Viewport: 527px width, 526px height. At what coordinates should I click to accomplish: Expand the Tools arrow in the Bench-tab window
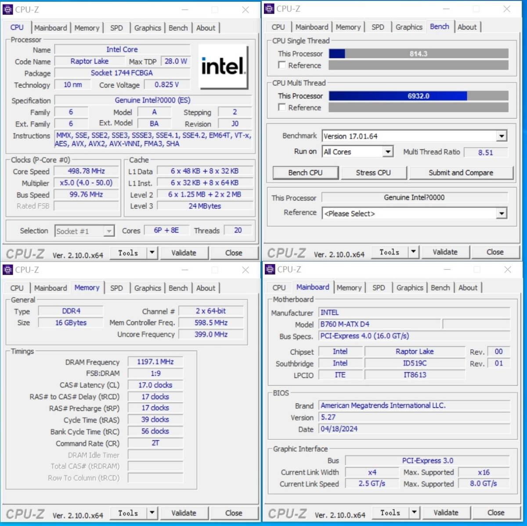pyautogui.click(x=413, y=252)
